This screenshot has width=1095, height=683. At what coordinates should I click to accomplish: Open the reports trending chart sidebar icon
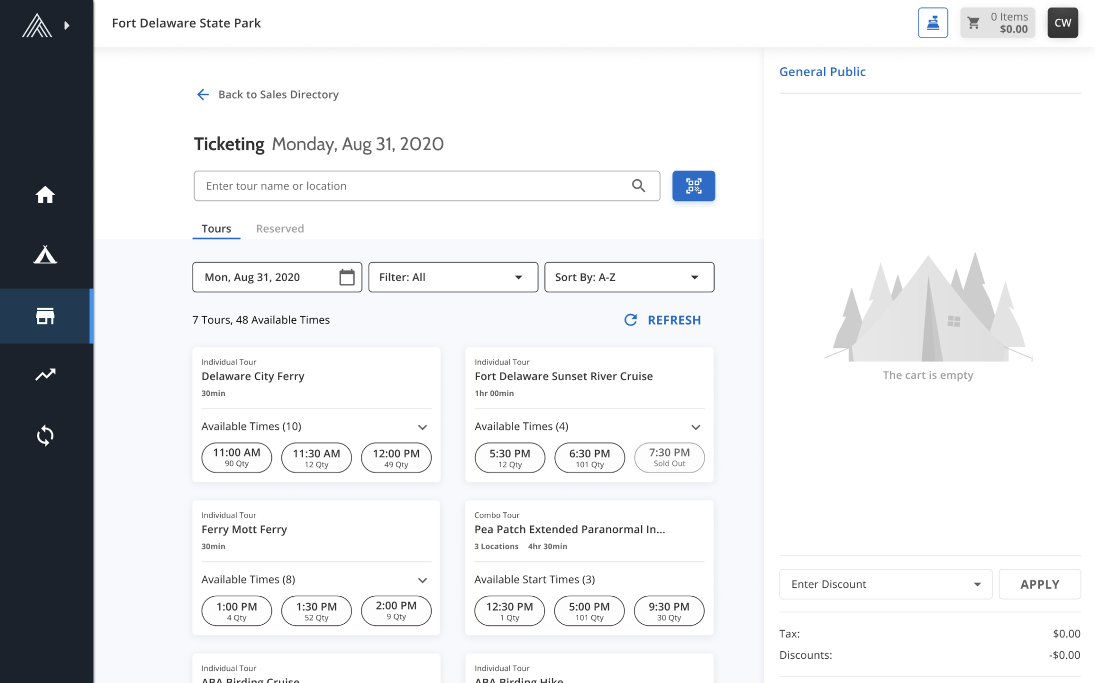45,374
